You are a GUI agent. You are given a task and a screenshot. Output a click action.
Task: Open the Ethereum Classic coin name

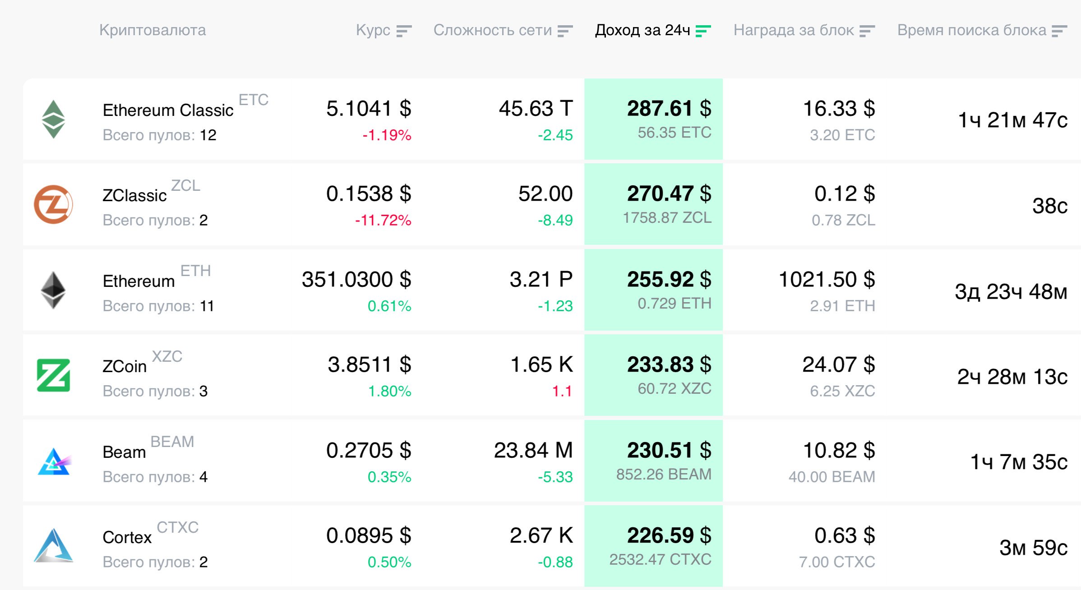tap(168, 111)
